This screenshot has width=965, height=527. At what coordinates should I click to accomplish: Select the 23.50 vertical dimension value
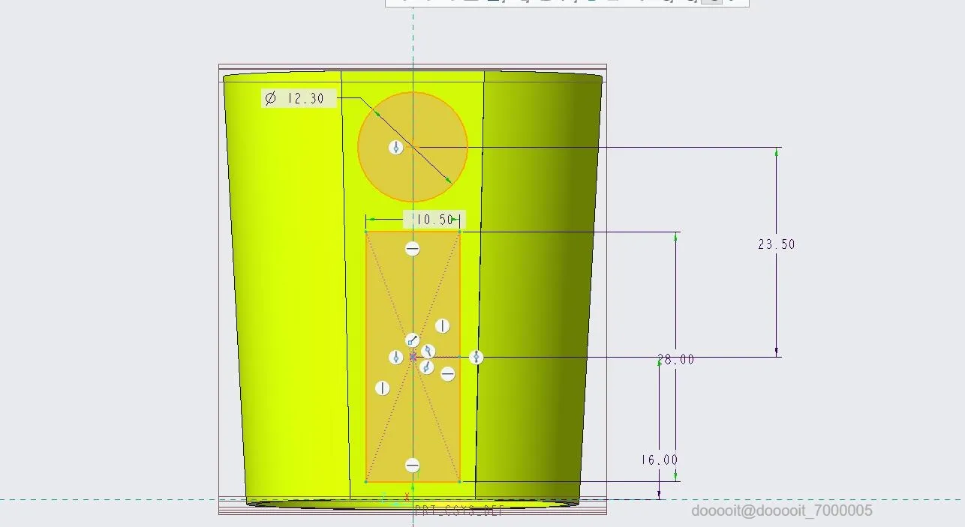point(776,244)
